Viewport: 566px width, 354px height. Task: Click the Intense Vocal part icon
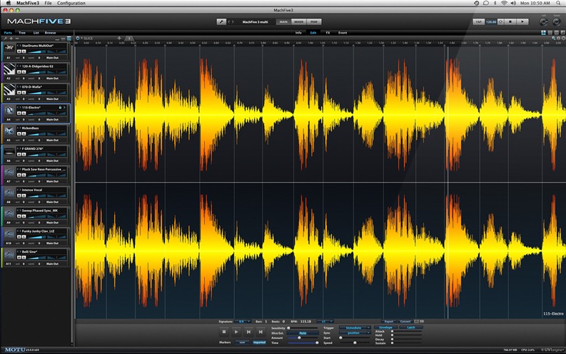click(9, 193)
